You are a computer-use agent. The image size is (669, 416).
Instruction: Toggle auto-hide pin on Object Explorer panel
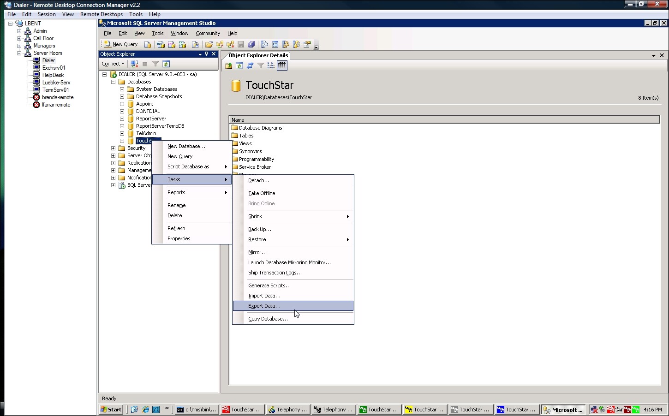(206, 53)
